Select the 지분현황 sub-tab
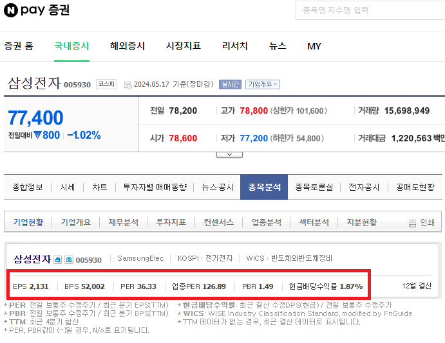Image resolution: width=445 pixels, height=343 pixels. [x=362, y=222]
